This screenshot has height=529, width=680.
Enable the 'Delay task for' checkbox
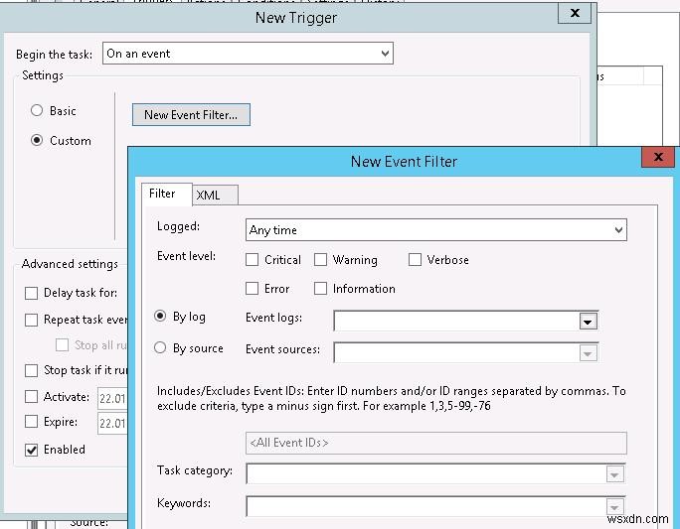pyautogui.click(x=31, y=293)
